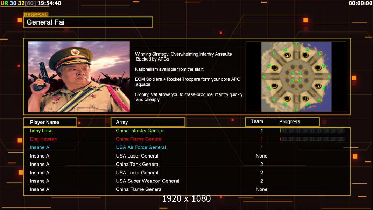373x210 pixels.
Task: Click the blue Insane AI player name
Action: 40,147
